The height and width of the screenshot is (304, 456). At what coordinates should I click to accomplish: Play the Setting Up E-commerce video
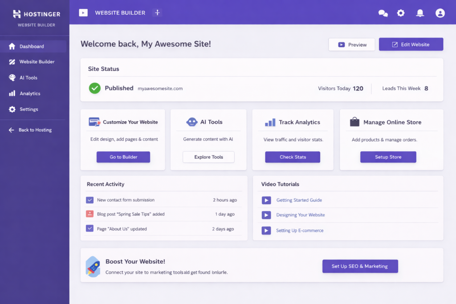click(266, 231)
